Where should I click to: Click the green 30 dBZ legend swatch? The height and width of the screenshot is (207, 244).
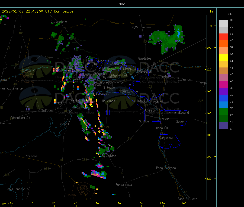pyautogui.click(x=223, y=112)
